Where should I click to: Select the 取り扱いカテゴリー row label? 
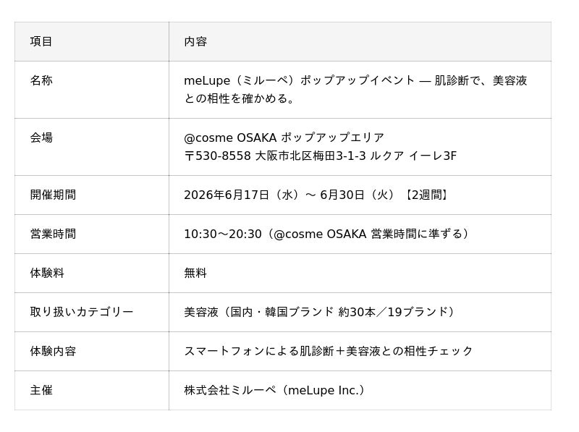coord(82,312)
